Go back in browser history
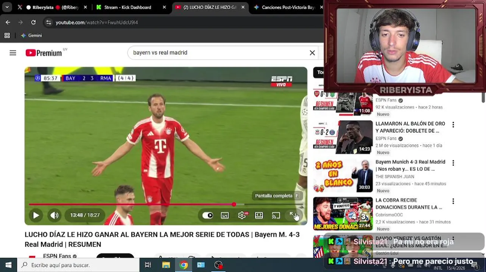This screenshot has height=272, width=486. [8, 22]
